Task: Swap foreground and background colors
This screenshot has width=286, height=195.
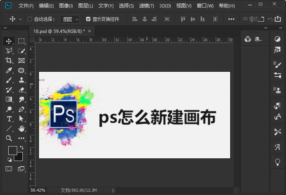Action: (x=22, y=148)
